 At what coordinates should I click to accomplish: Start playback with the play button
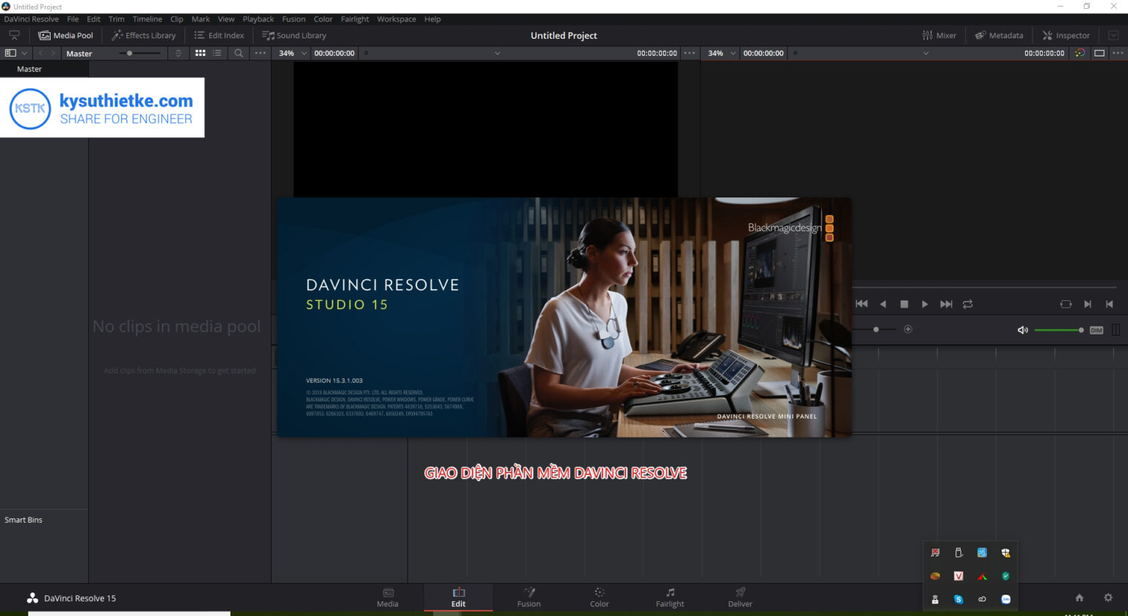[925, 304]
